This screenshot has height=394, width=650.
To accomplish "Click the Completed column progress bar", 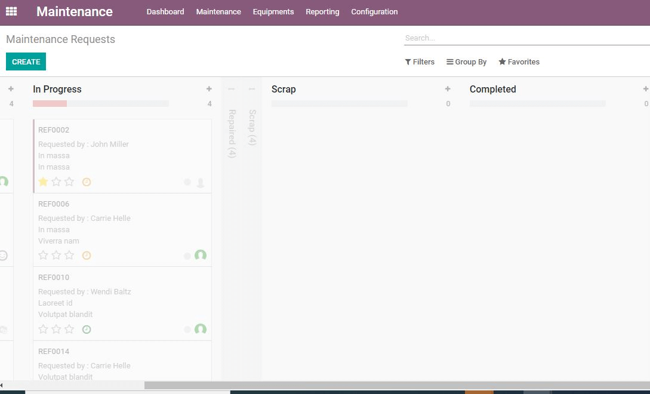I will pos(538,104).
